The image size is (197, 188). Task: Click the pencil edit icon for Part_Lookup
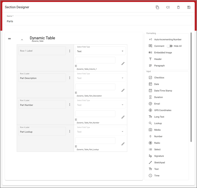click(123, 144)
